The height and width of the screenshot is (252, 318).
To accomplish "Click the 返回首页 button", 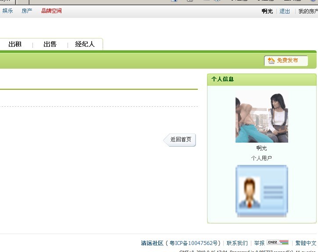I will pyautogui.click(x=180, y=140).
